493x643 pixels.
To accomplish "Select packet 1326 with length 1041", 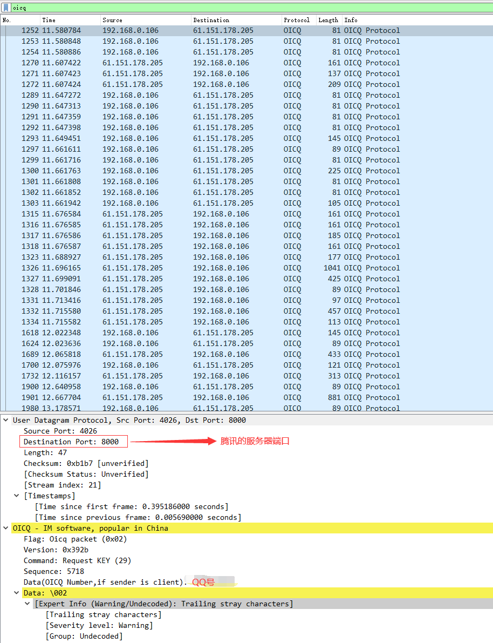I will click(246, 268).
